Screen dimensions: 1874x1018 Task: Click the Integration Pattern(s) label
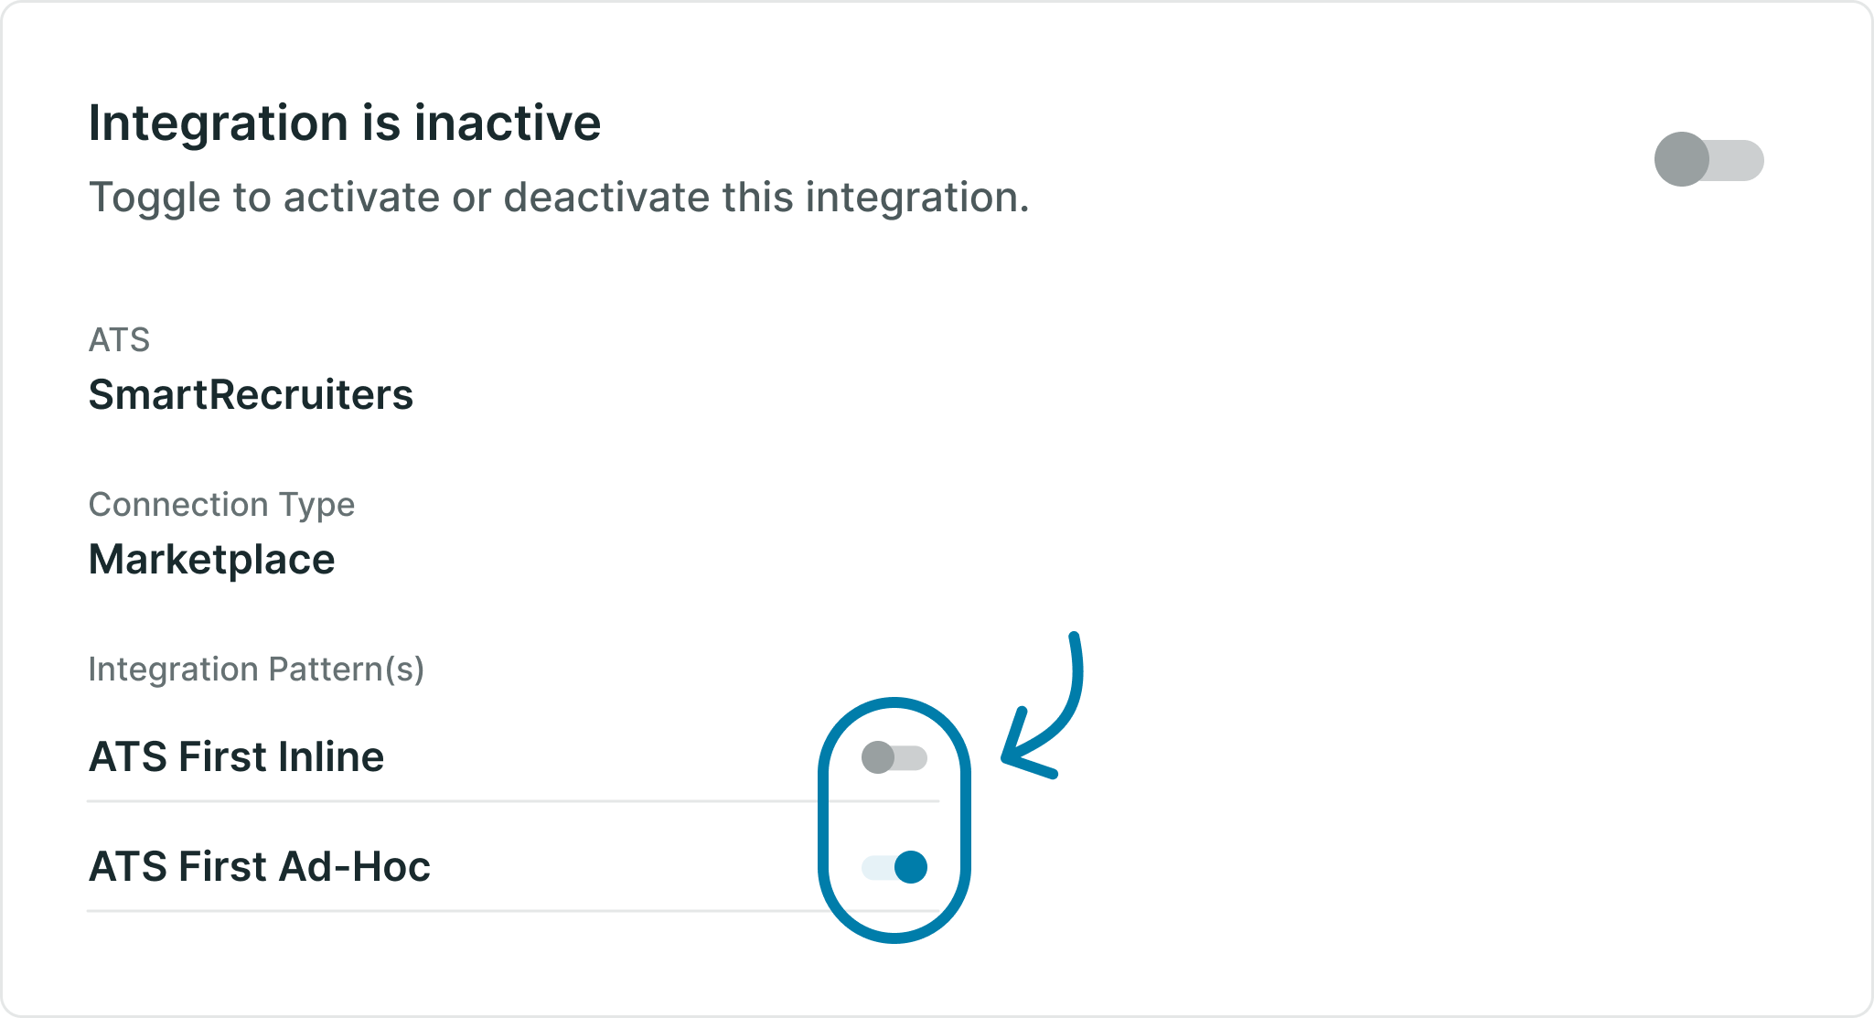(x=256, y=670)
